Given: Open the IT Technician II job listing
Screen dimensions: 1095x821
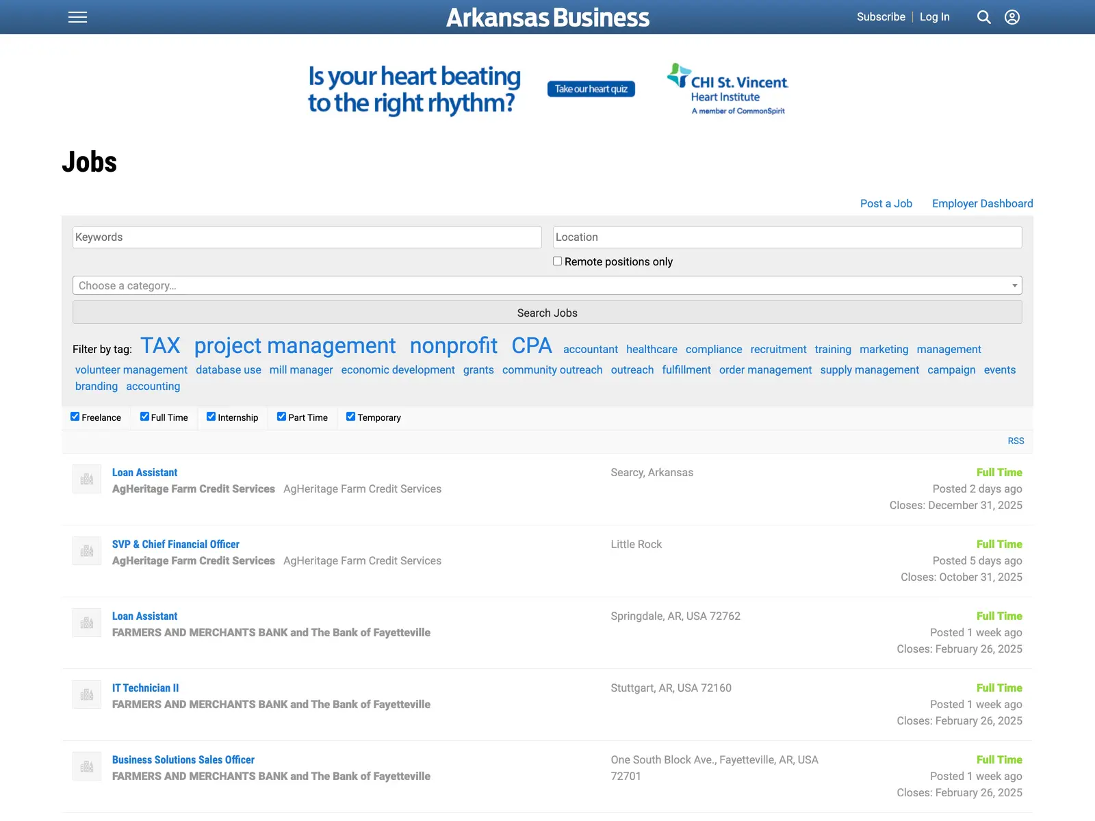Looking at the screenshot, I should point(145,688).
